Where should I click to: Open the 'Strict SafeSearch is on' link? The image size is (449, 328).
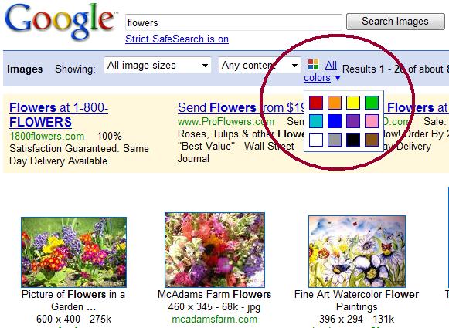point(177,39)
